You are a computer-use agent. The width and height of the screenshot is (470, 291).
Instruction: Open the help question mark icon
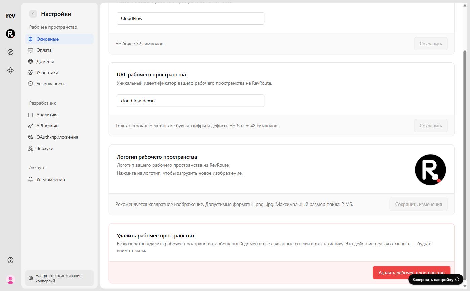11,260
